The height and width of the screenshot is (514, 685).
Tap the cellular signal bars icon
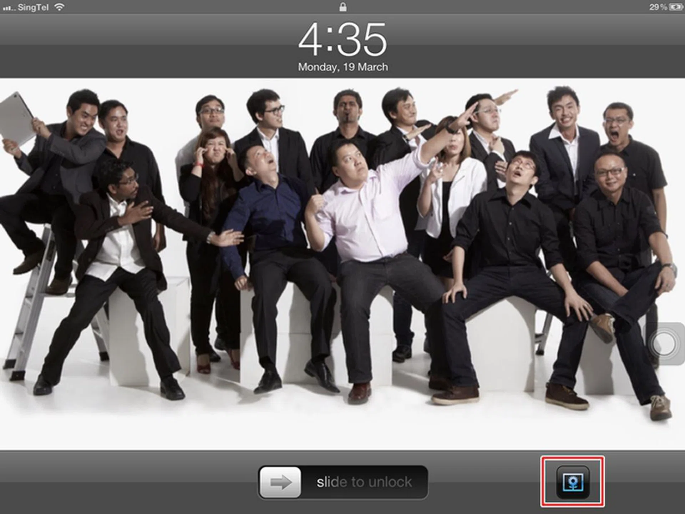pyautogui.click(x=8, y=8)
